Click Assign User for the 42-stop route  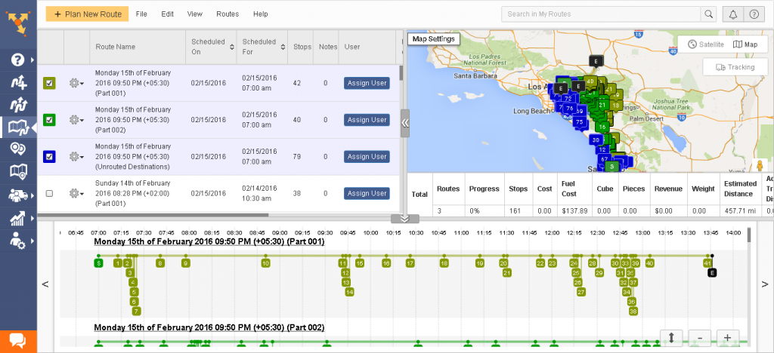coord(367,83)
